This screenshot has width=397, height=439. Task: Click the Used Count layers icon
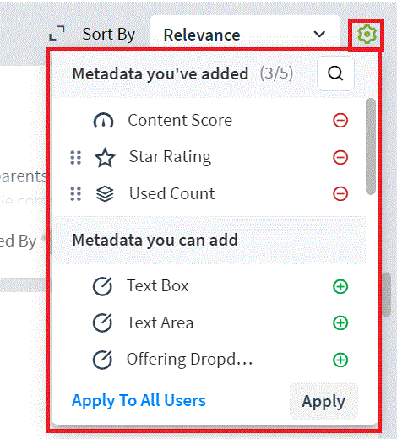point(105,194)
